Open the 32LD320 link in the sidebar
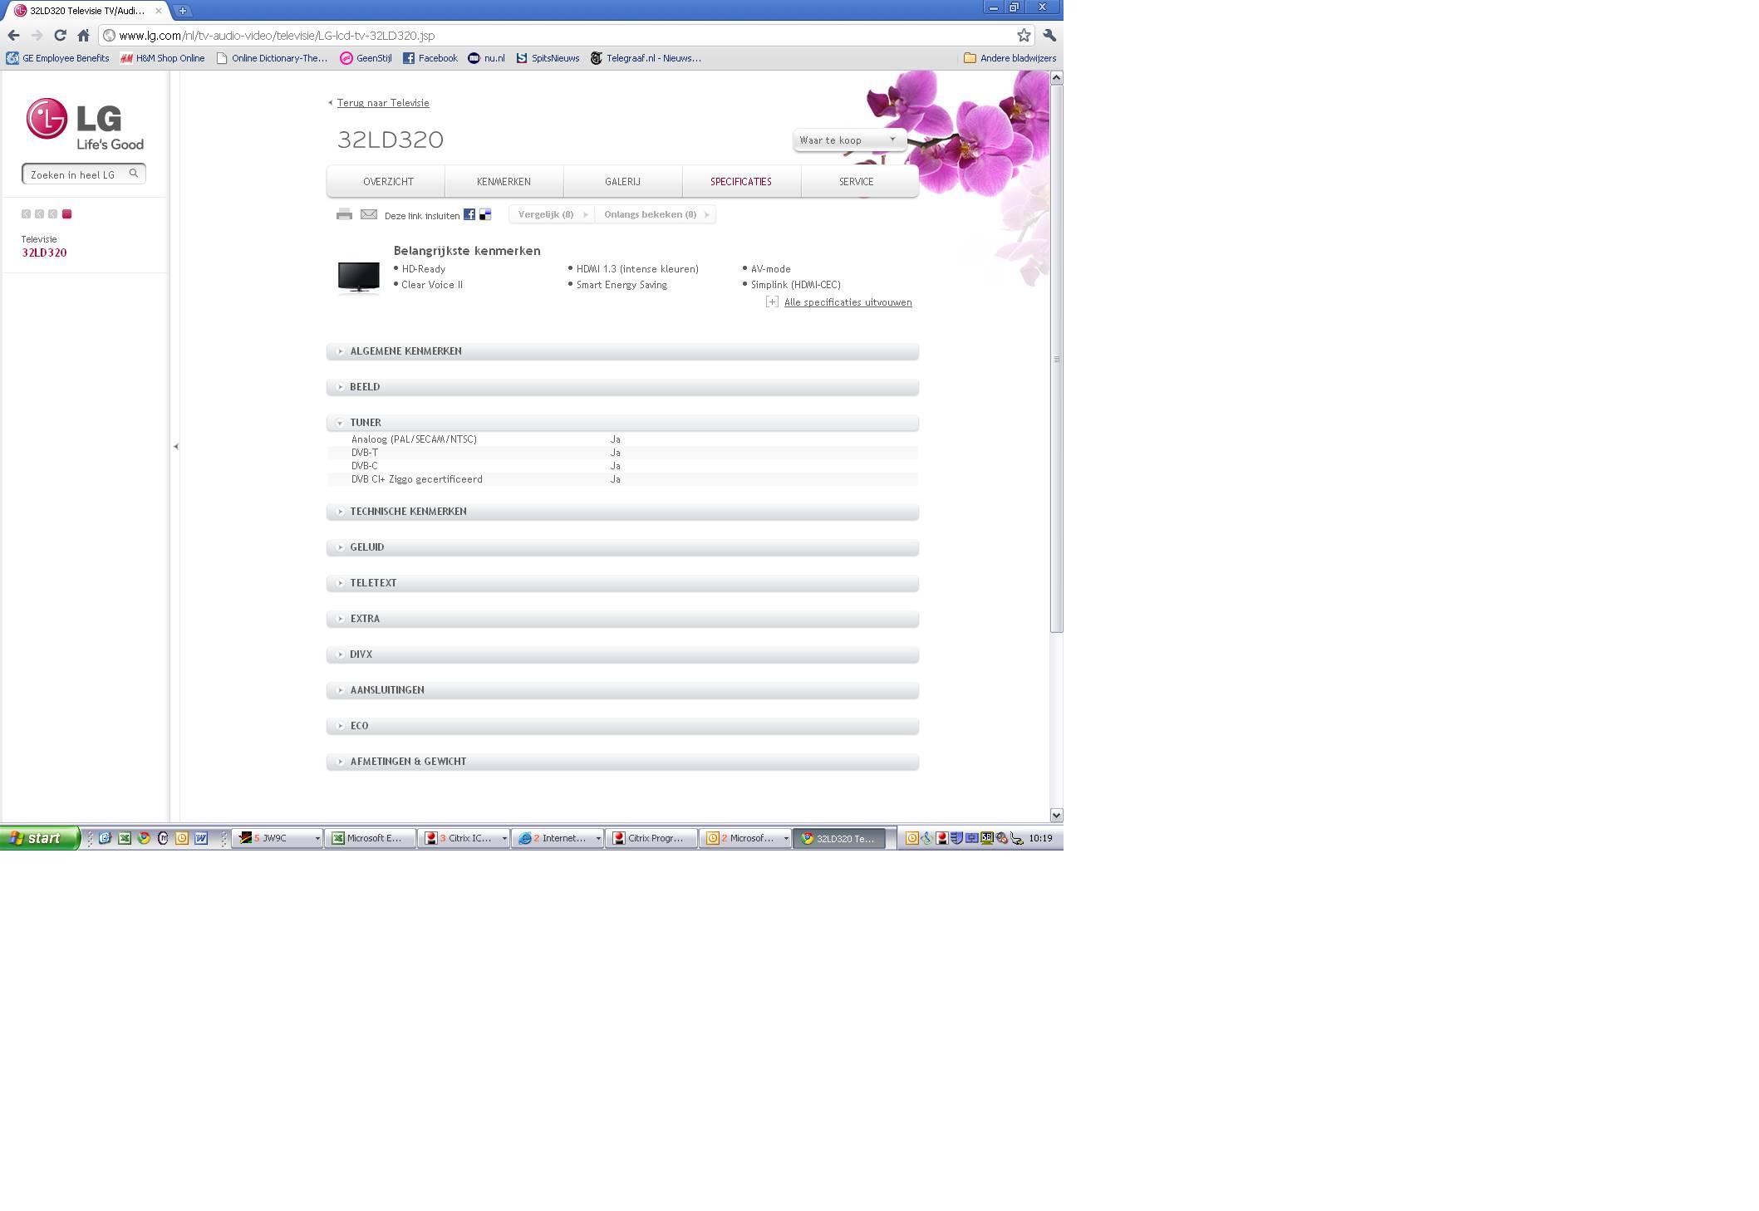 pos(44,252)
